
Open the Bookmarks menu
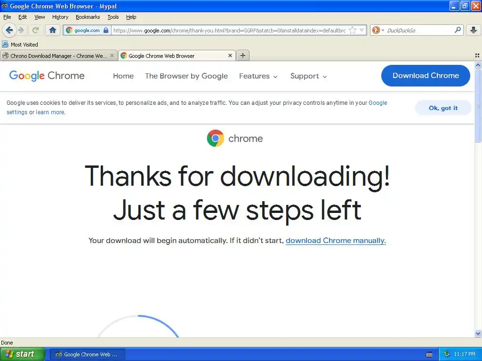88,17
